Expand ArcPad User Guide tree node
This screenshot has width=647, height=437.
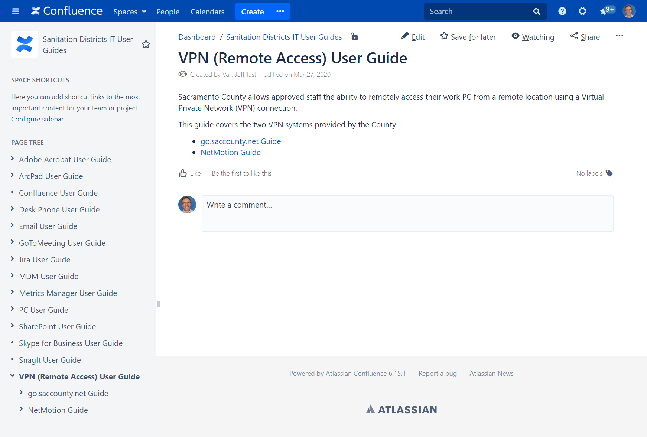click(12, 175)
